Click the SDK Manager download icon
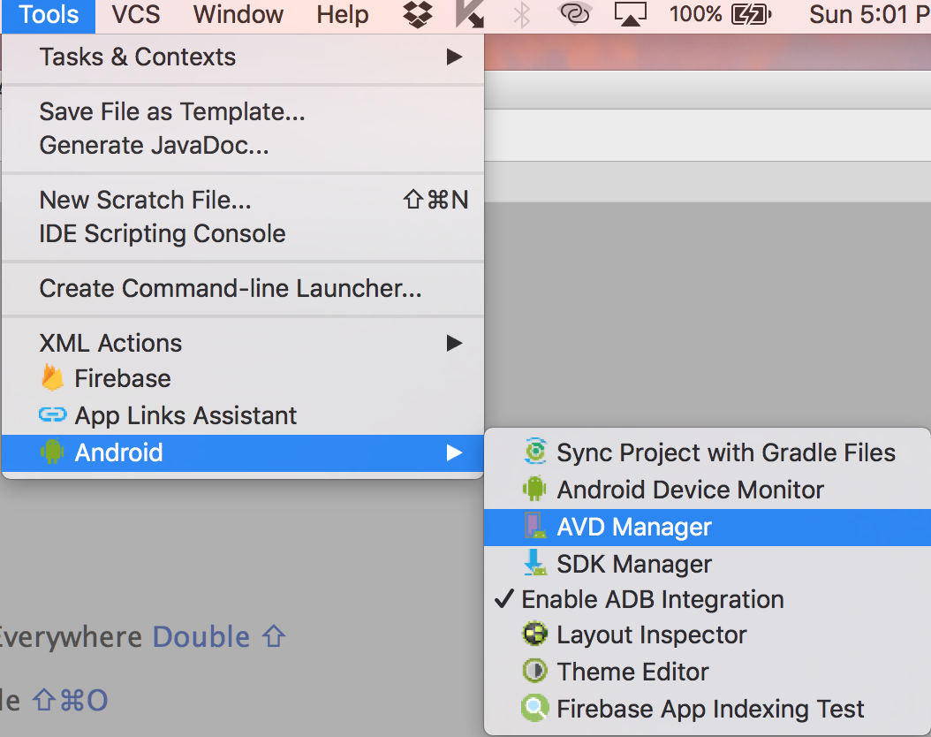 point(535,563)
